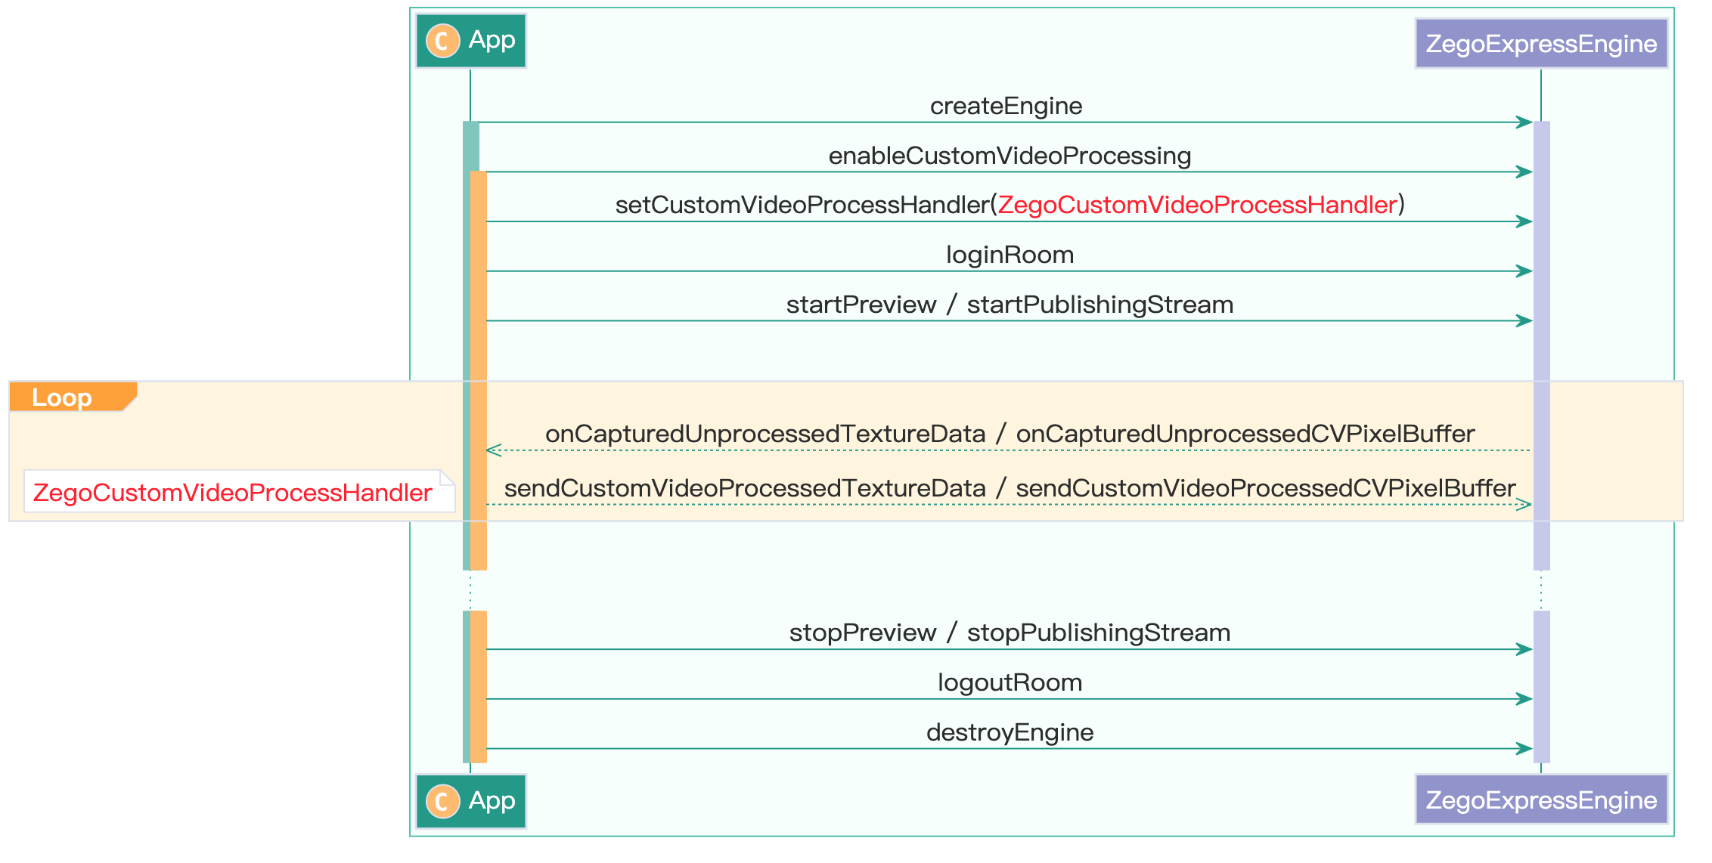Click the loginRoom message label
This screenshot has width=1712, height=863.
(x=1010, y=255)
